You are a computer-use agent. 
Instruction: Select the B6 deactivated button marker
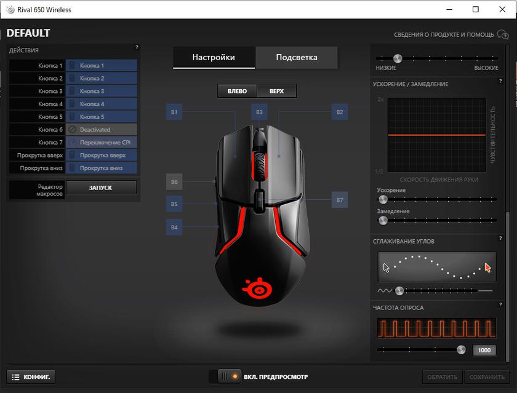click(x=174, y=182)
